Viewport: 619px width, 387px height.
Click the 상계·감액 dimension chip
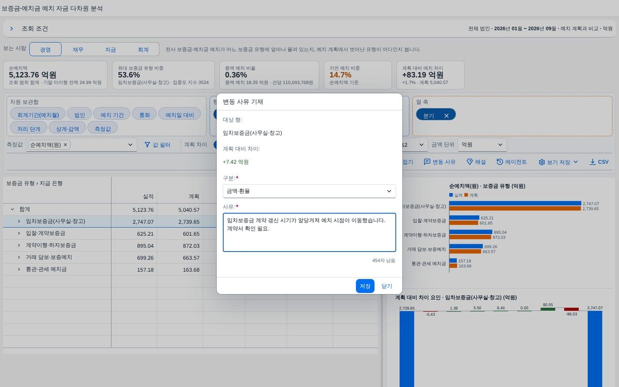click(x=67, y=128)
